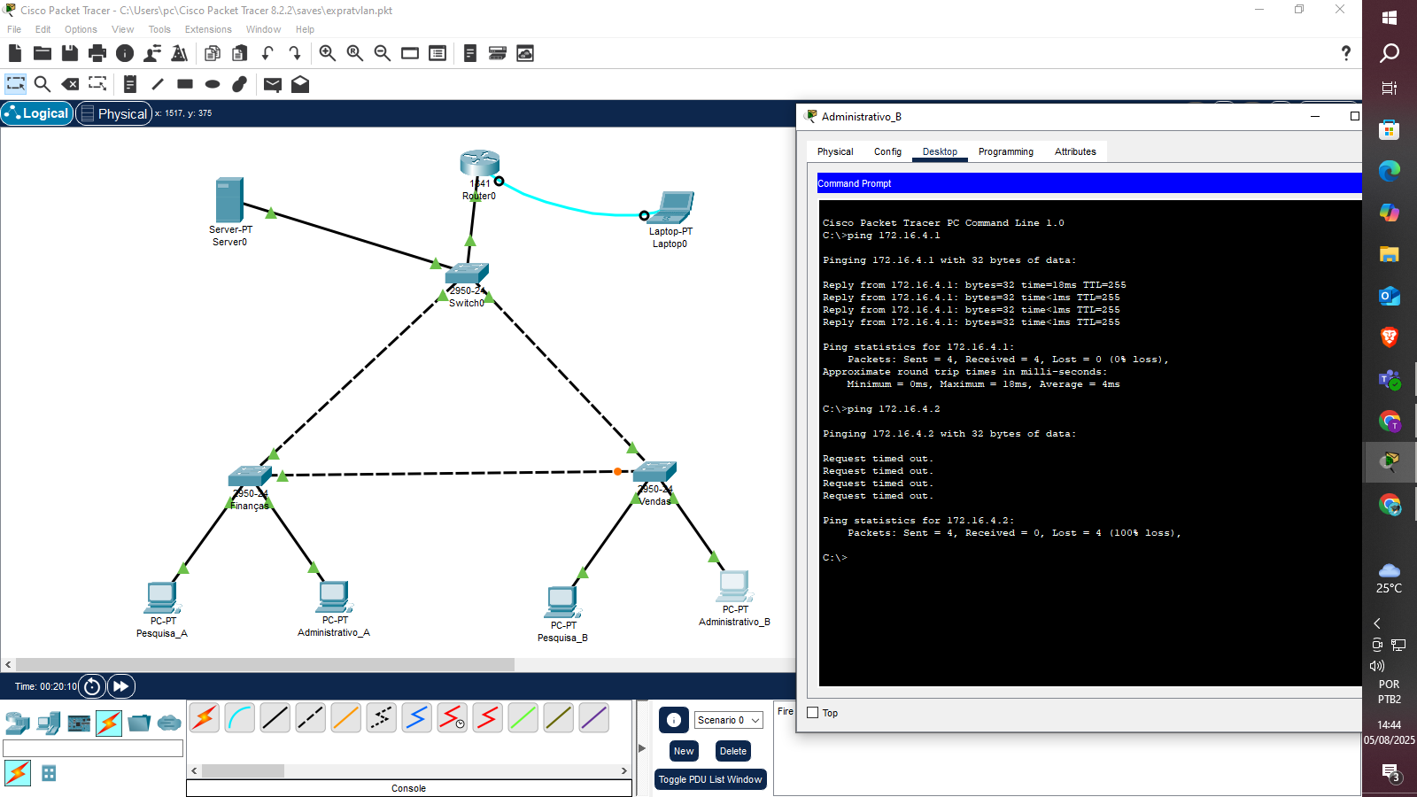The height and width of the screenshot is (797, 1417).
Task: Select the Place Note tool
Action: pos(130,84)
